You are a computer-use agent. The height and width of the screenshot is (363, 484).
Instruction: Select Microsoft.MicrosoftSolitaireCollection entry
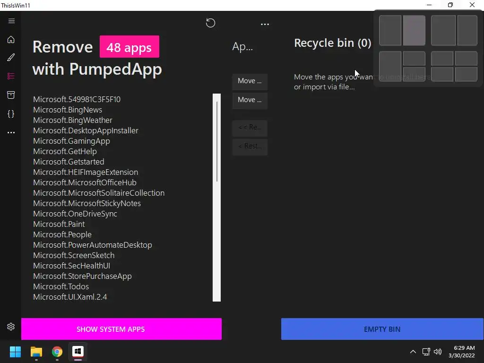pyautogui.click(x=99, y=193)
